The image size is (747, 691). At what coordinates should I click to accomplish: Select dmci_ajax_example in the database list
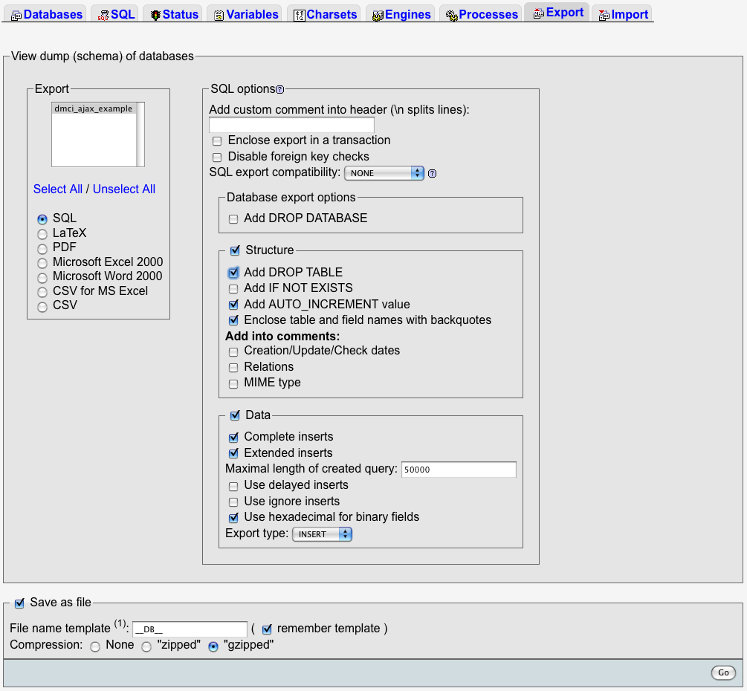point(93,108)
